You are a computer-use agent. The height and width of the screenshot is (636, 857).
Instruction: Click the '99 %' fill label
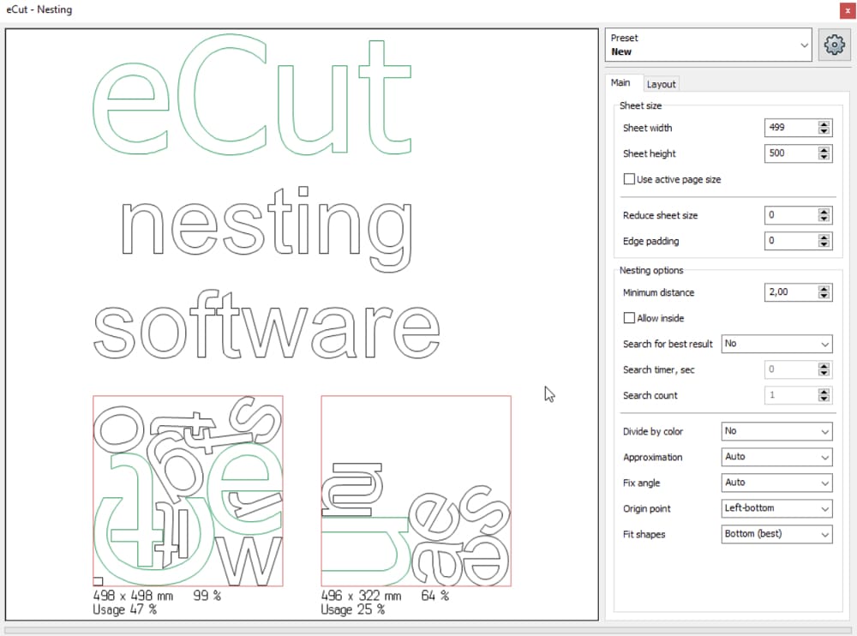pos(207,596)
